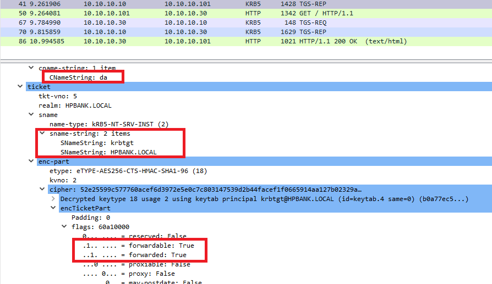Select the forwardable: True flag line
Image resolution: width=492 pixels, height=284 pixels.
click(x=138, y=246)
